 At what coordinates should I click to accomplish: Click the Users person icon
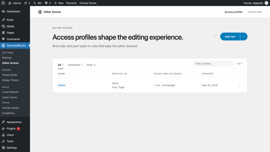click(x=3, y=135)
